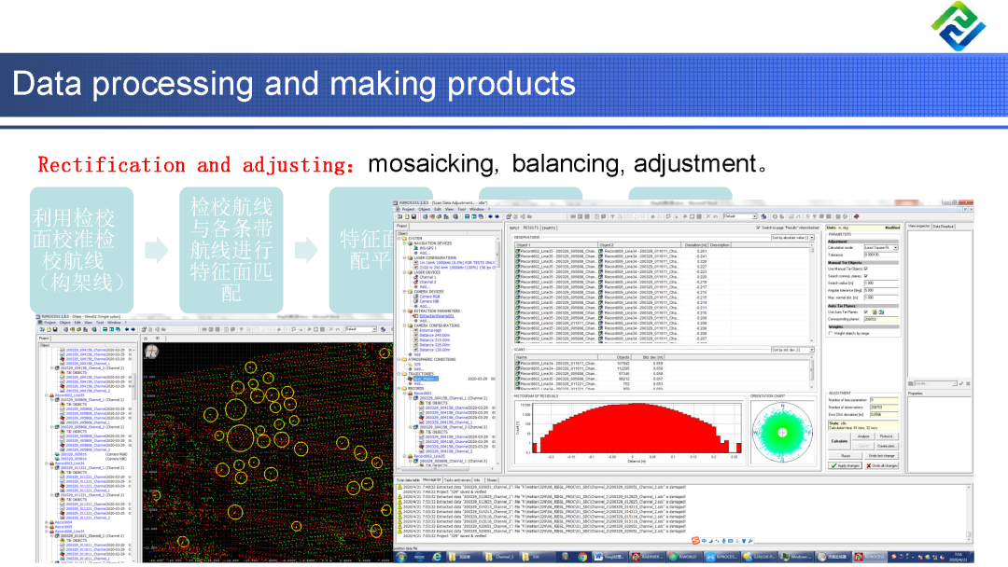
Task: Select IMS-GPS 1 navigation device
Action: [427, 248]
